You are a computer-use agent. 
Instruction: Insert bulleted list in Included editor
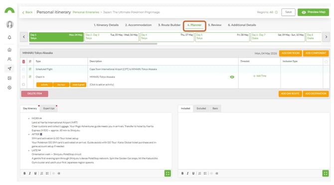click(x=205, y=174)
